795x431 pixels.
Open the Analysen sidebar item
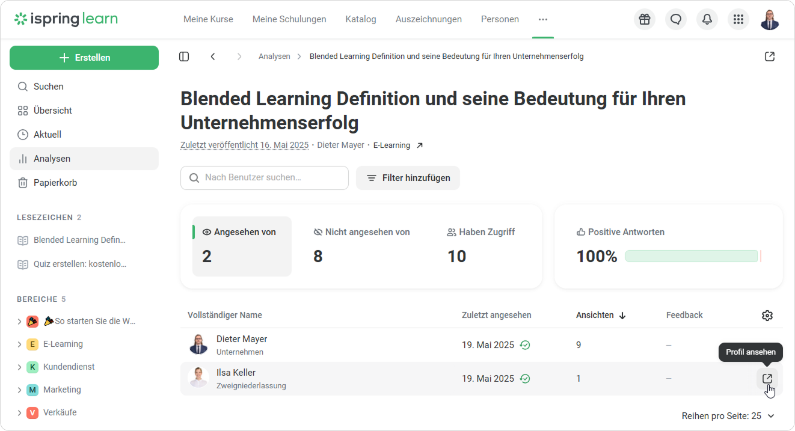coord(84,159)
